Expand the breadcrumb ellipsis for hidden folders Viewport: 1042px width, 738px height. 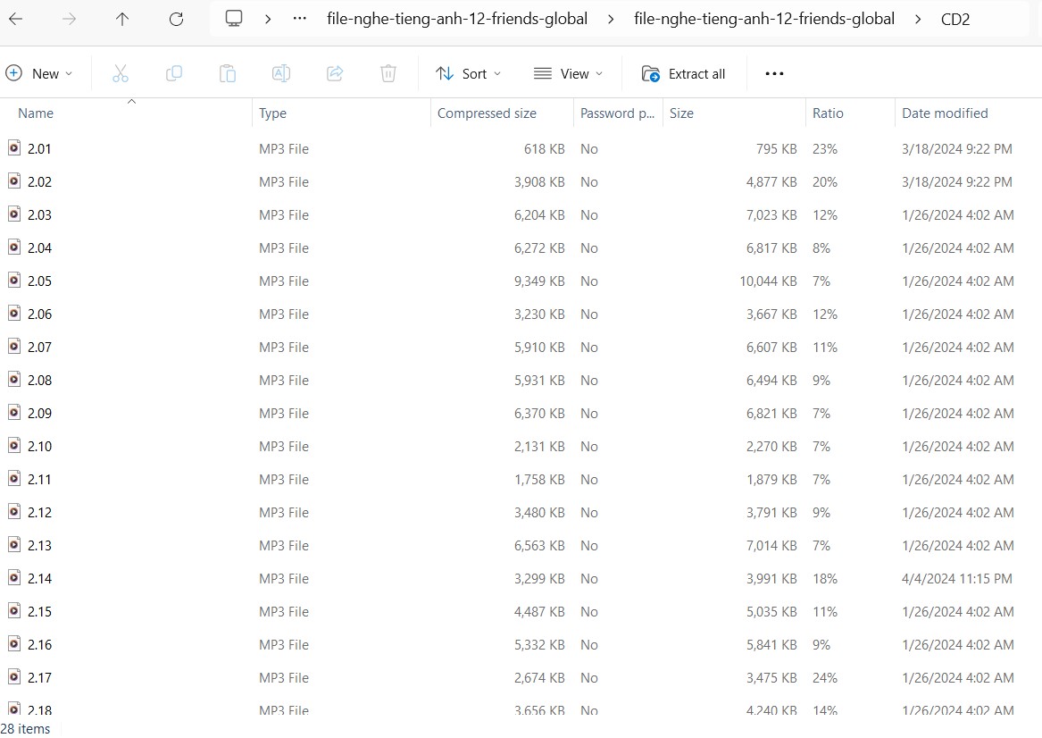point(300,19)
